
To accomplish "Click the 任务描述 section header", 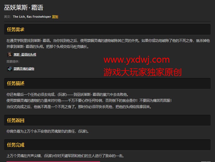I will click(x=16, y=83).
